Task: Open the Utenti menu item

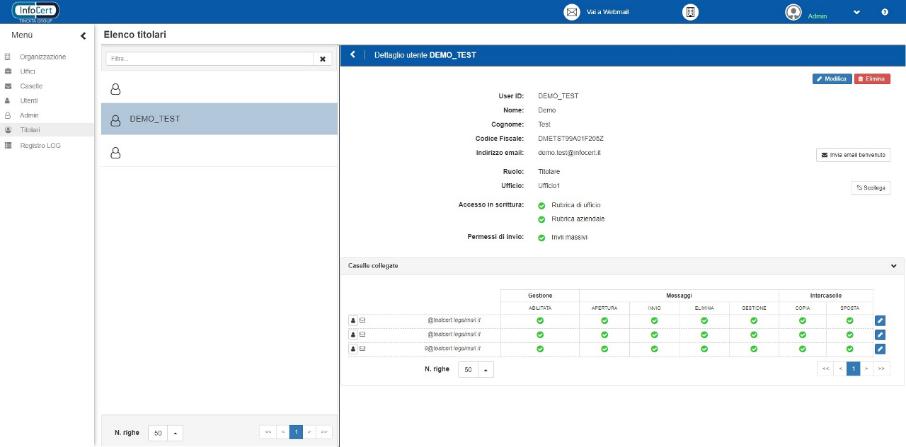Action: (x=29, y=100)
